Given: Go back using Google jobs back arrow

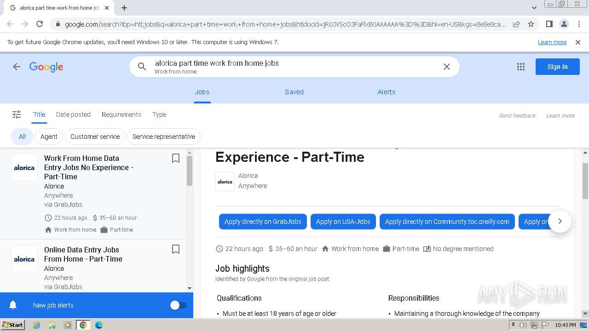Looking at the screenshot, I should (17, 67).
